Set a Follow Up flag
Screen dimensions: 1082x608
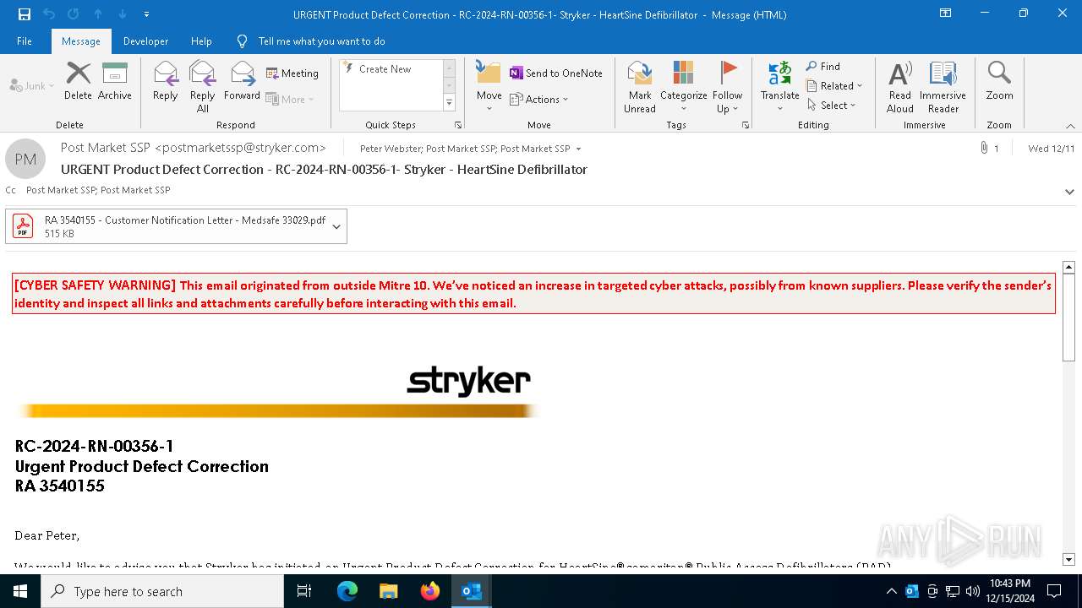point(727,86)
